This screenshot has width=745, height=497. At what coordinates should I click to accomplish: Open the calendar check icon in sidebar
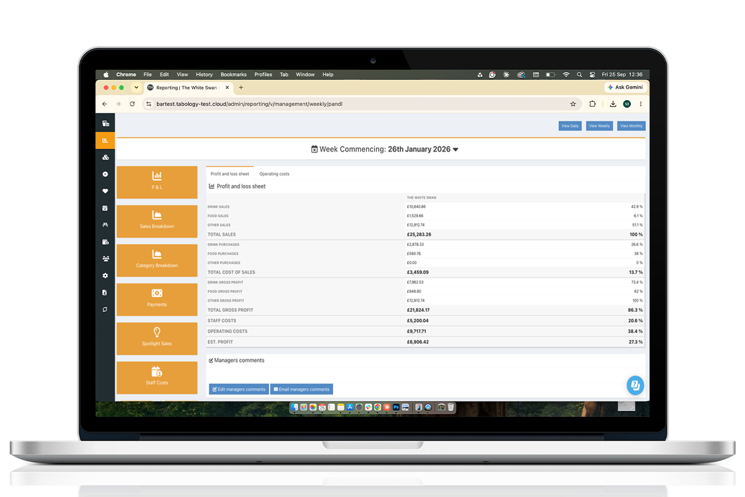(x=105, y=208)
